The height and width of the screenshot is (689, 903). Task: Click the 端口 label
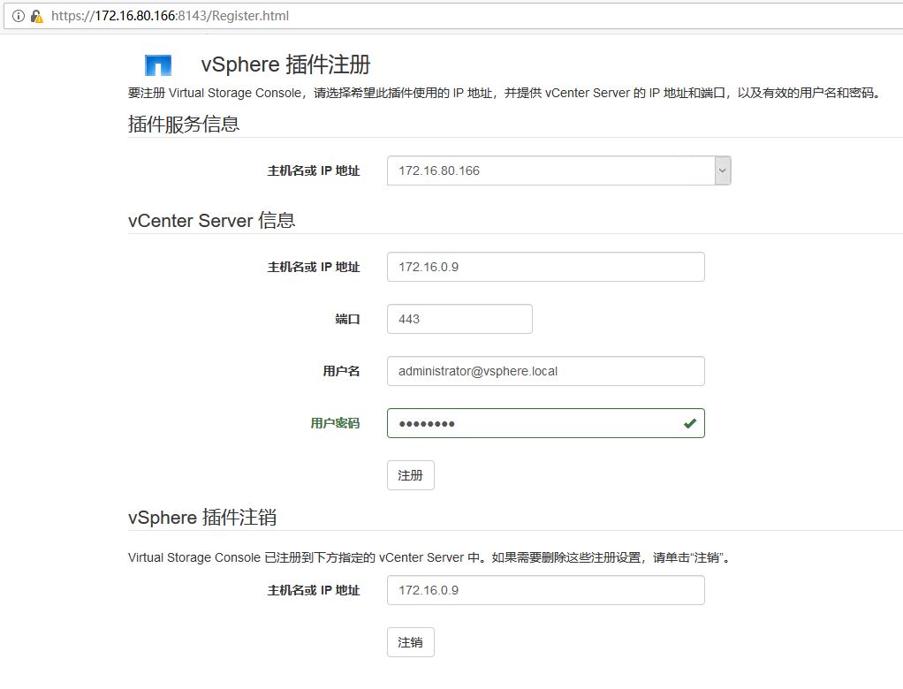pyautogui.click(x=347, y=319)
